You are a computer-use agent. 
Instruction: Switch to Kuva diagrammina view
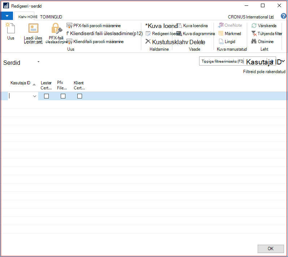[x=195, y=34]
